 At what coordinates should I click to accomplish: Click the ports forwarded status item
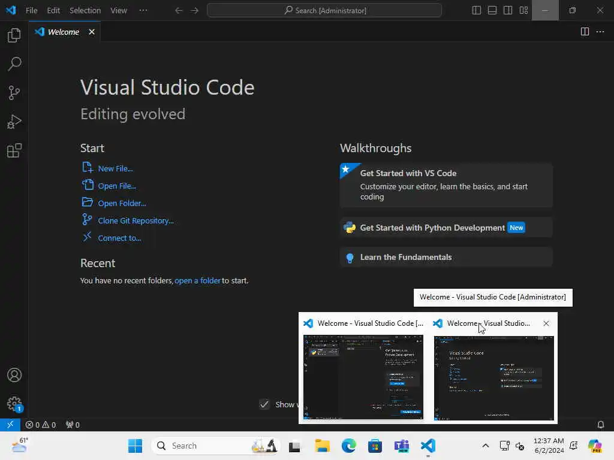[73, 425]
